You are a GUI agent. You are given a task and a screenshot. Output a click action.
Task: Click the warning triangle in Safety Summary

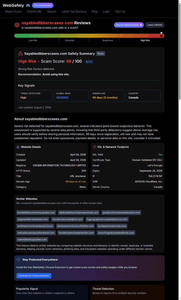(x=21, y=53)
